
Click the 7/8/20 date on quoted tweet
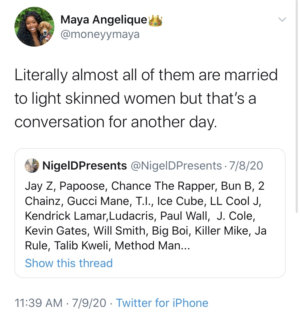click(245, 166)
